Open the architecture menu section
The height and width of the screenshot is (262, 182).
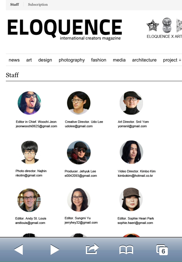pos(144,60)
